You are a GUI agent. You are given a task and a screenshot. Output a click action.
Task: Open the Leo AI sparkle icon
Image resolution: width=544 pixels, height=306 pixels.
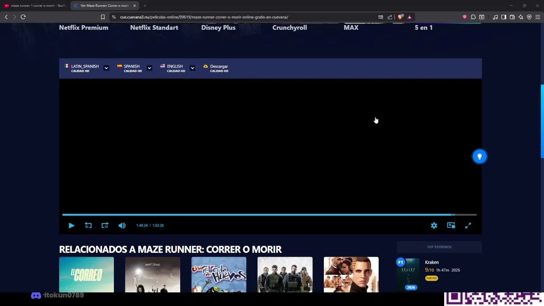(x=521, y=17)
